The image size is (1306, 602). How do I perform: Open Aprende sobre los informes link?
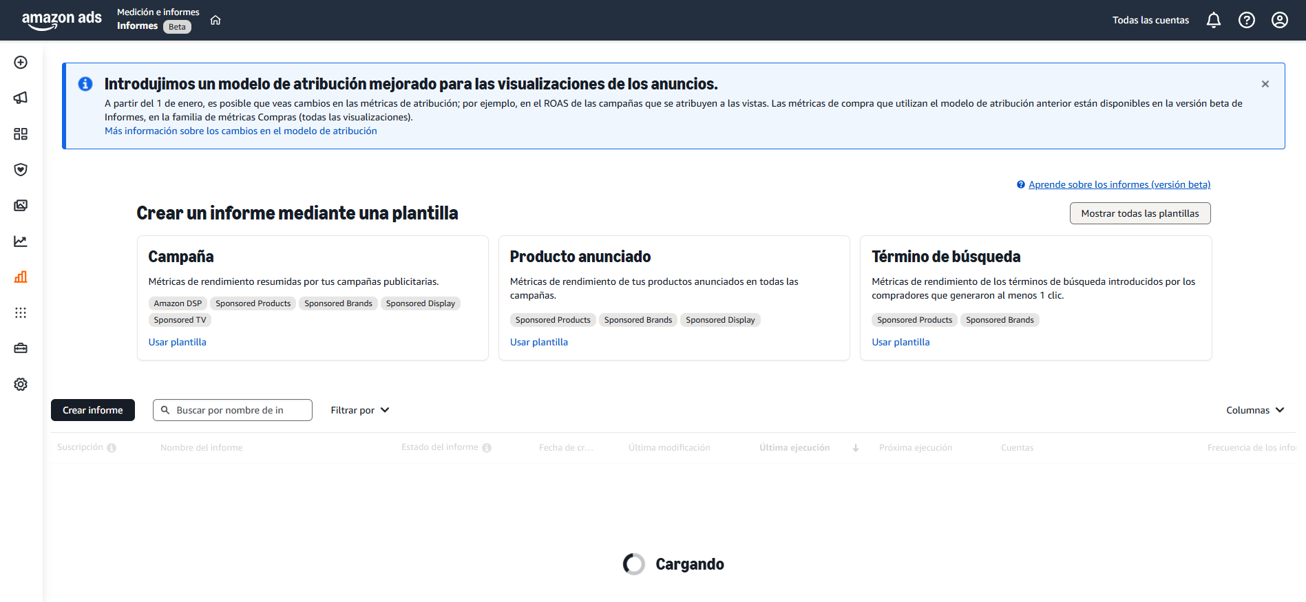click(x=1119, y=184)
